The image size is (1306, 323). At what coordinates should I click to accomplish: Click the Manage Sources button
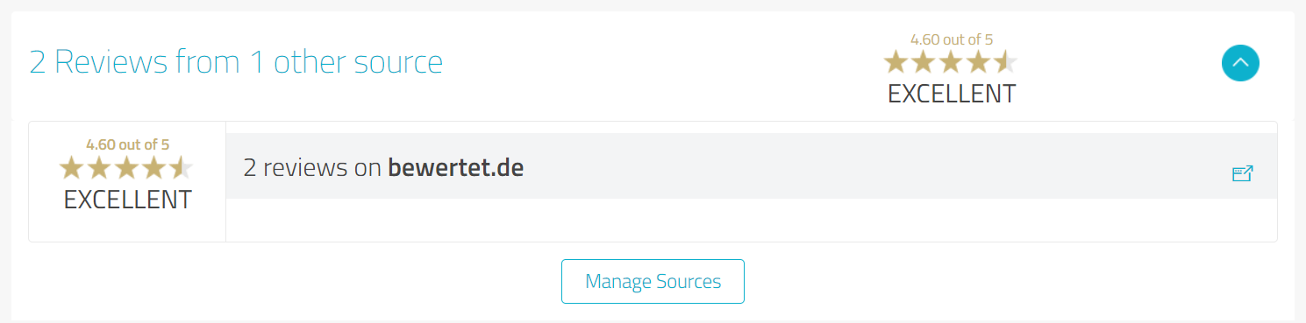point(653,281)
